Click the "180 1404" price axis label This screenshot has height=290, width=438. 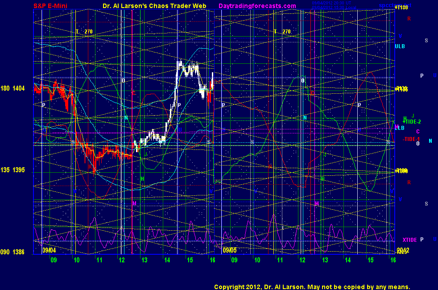12,89
